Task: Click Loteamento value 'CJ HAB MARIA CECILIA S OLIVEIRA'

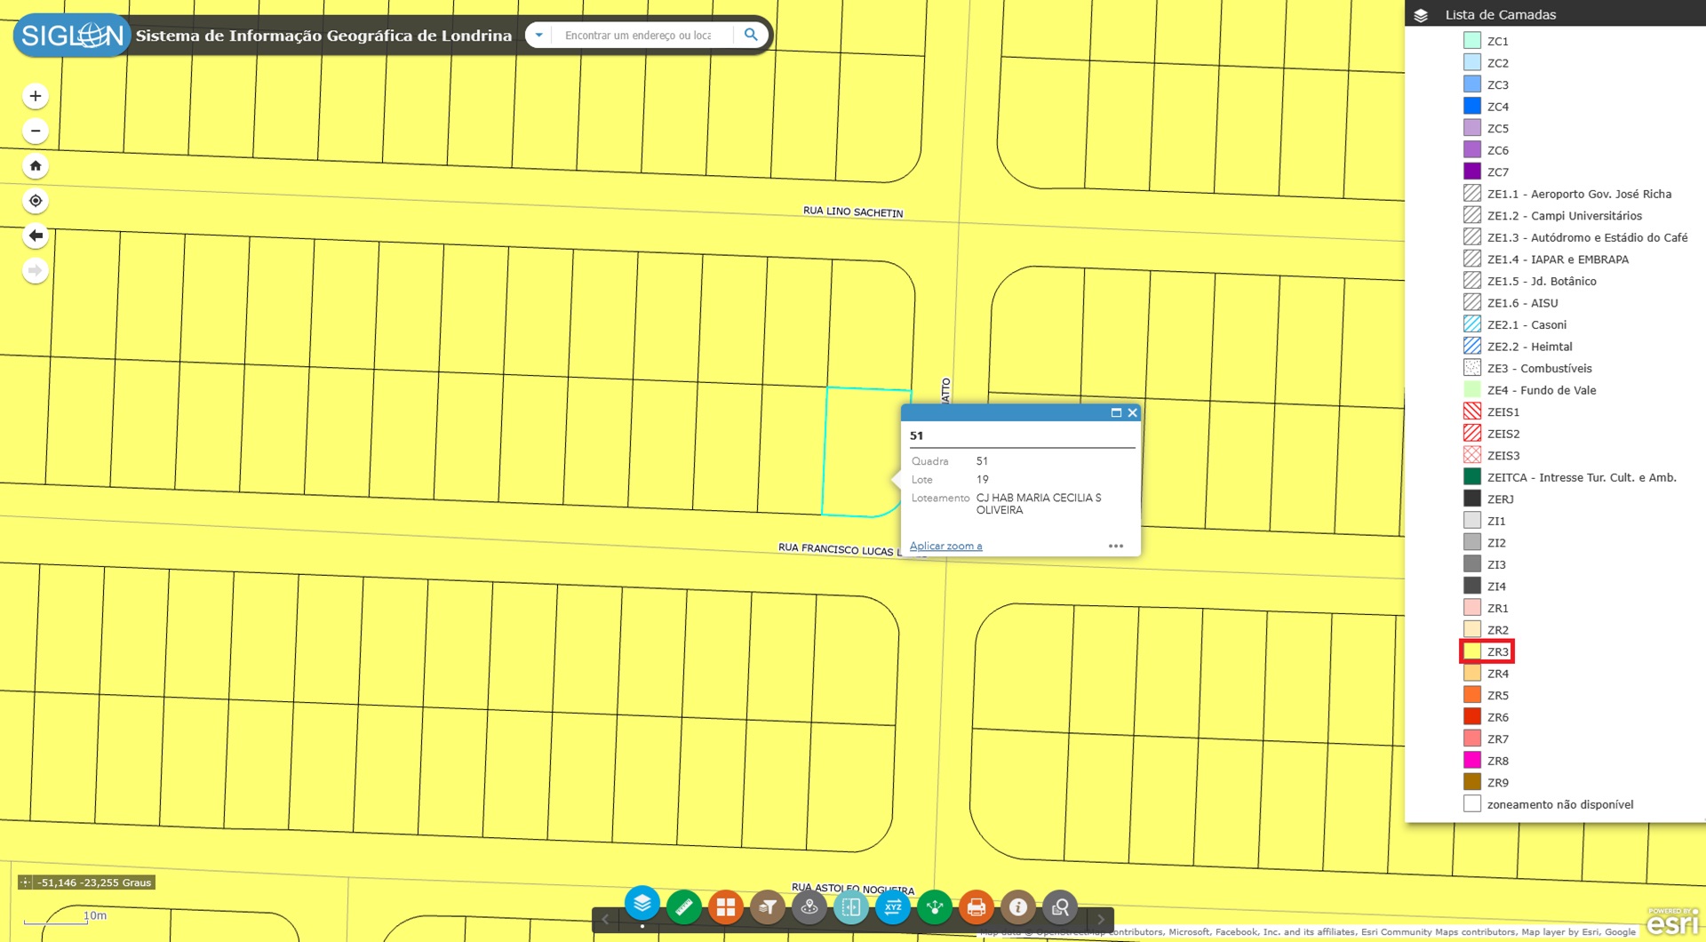Action: (x=1039, y=504)
